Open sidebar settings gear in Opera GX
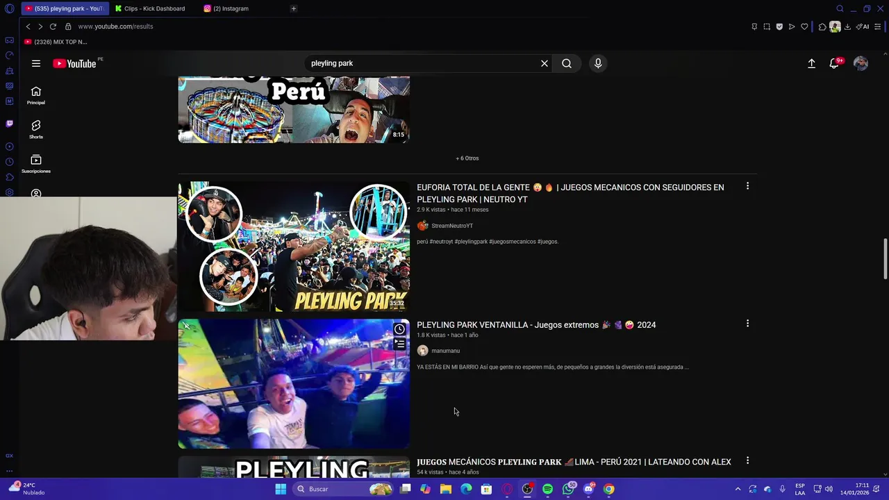The height and width of the screenshot is (500, 889). [9, 192]
